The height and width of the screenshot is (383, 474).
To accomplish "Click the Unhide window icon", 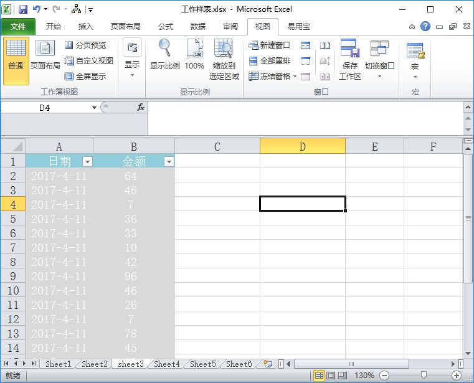I will [x=306, y=77].
